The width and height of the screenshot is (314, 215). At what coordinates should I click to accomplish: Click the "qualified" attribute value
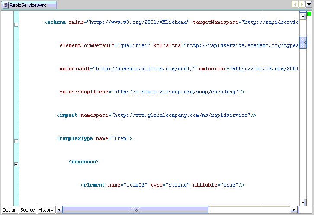[x=134, y=46]
